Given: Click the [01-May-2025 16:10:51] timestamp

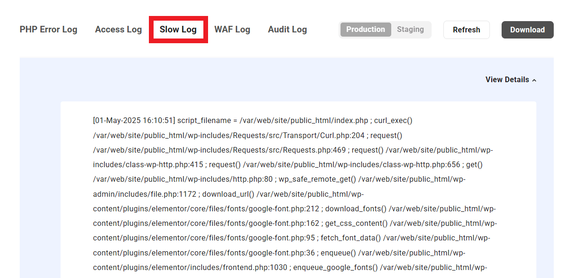Looking at the screenshot, I should pos(134,121).
